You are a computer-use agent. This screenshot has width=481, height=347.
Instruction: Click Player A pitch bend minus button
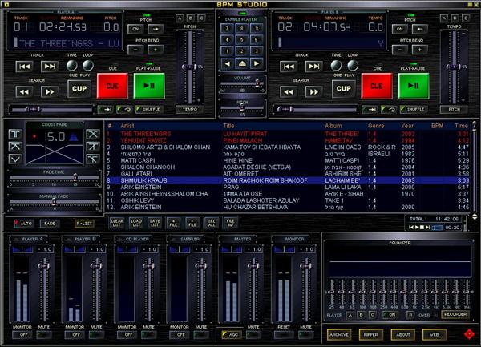(135, 50)
